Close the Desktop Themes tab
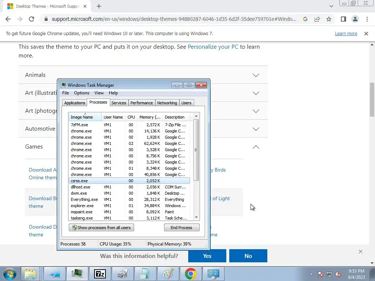This screenshot has width=375, height=281. (x=85, y=7)
